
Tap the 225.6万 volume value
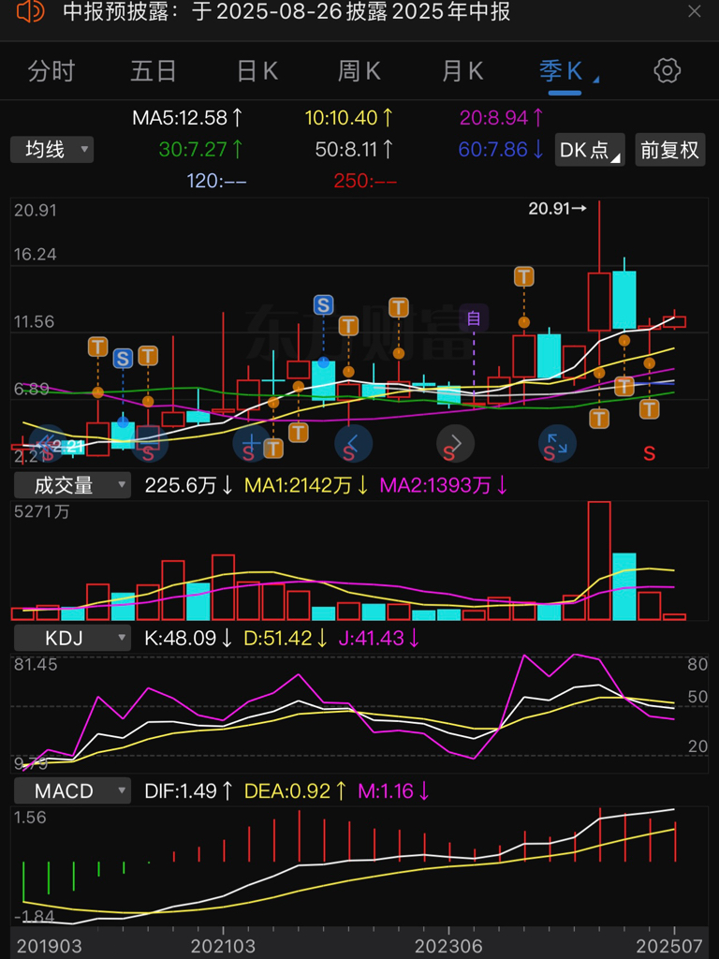pos(189,486)
